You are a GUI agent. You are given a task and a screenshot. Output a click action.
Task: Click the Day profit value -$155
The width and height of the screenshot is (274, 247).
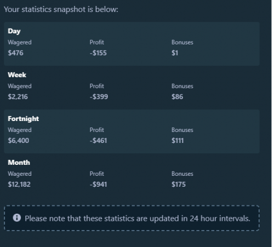pos(98,53)
